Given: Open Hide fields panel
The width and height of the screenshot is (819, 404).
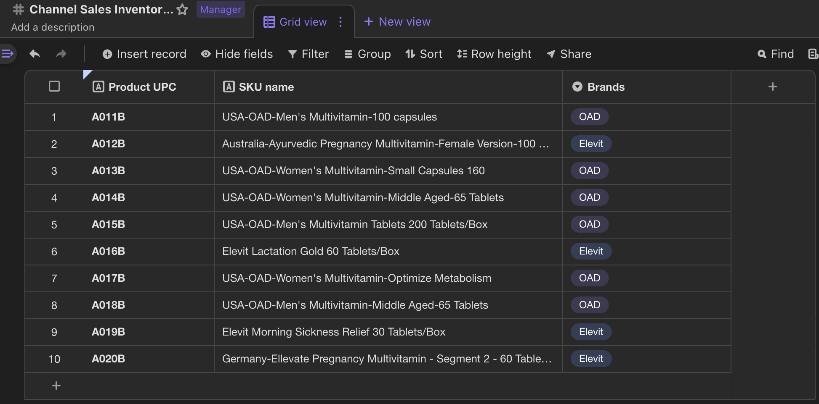Looking at the screenshot, I should [x=237, y=54].
